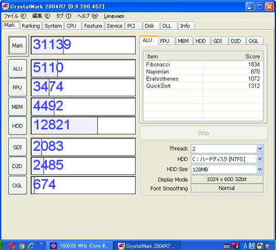Click the Opera icon in taskbar
The image size is (276, 250).
click(12, 246)
